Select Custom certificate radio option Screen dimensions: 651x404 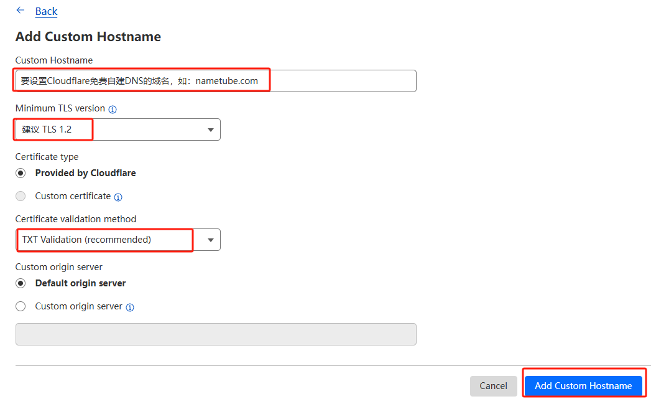21,196
